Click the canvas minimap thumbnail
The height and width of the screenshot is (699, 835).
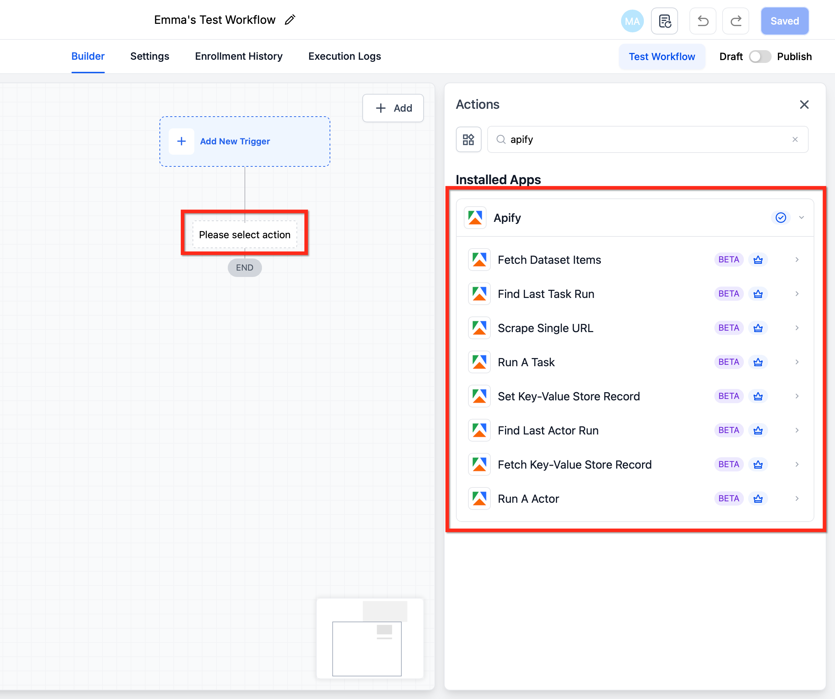coord(370,639)
